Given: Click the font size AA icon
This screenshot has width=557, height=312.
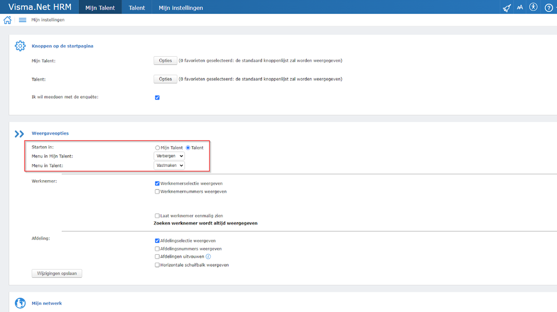Looking at the screenshot, I should pyautogui.click(x=520, y=8).
